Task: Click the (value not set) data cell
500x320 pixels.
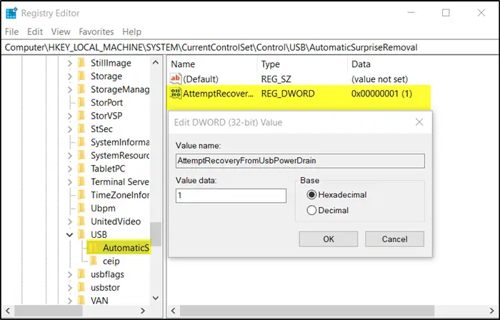Action: pos(379,79)
